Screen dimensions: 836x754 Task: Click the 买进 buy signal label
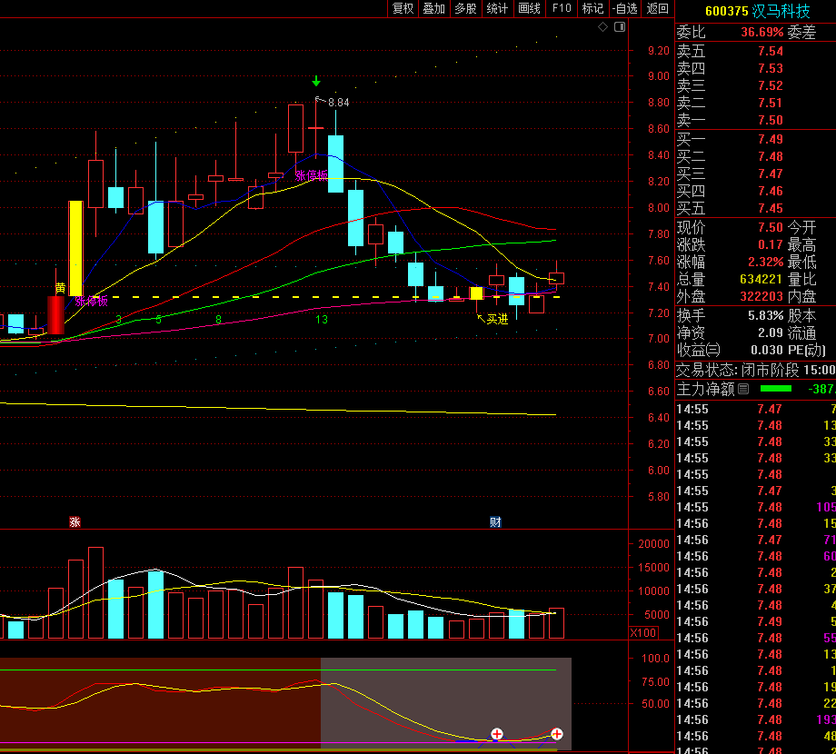click(497, 319)
